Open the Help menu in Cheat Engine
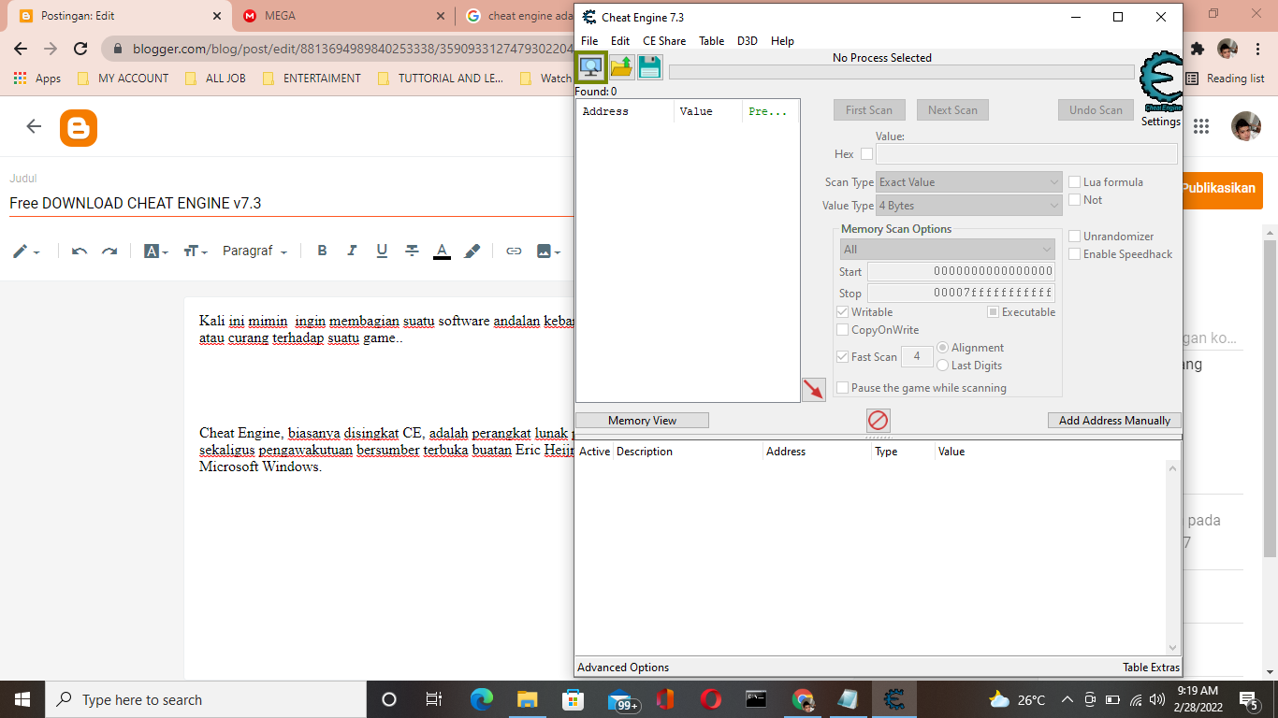The height and width of the screenshot is (718, 1278). pos(783,41)
